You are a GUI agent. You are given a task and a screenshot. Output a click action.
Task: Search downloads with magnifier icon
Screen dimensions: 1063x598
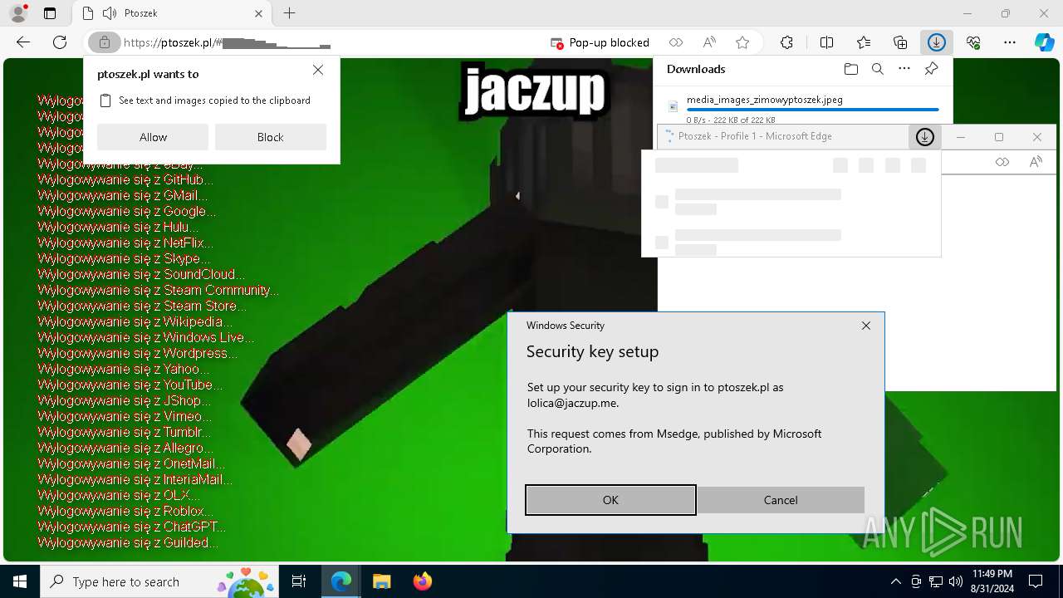point(877,69)
